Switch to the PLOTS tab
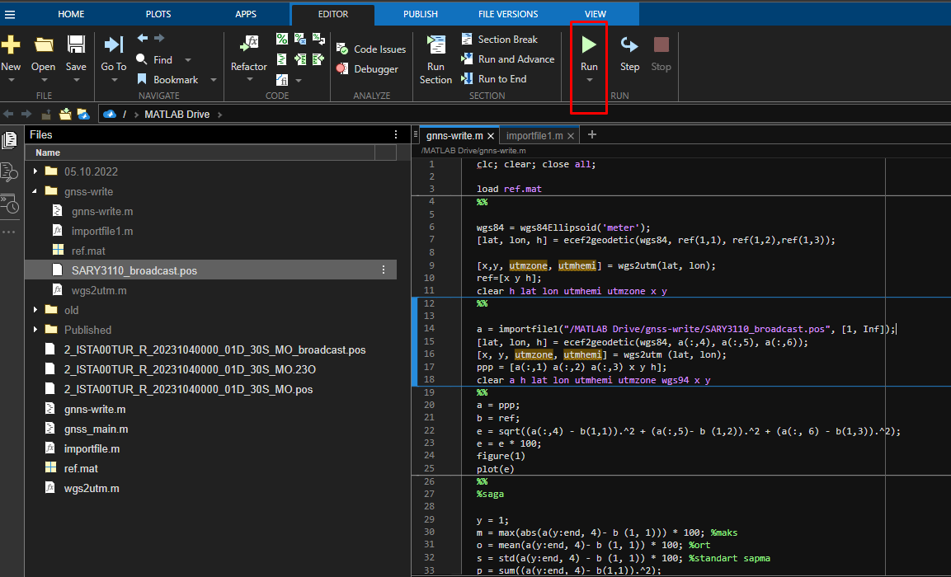Screen dimensions: 951x577 158,14
